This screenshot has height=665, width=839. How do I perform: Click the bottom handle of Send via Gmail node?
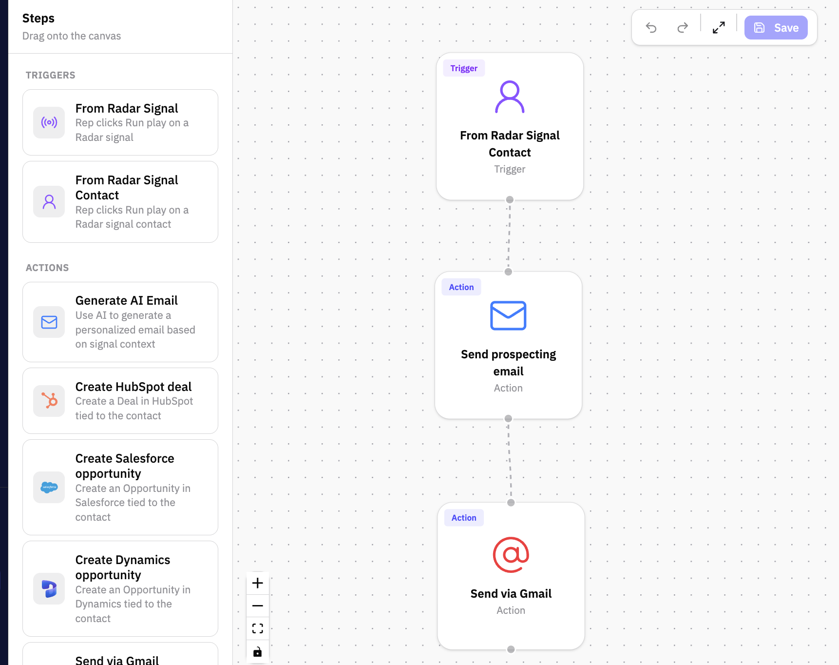(511, 649)
